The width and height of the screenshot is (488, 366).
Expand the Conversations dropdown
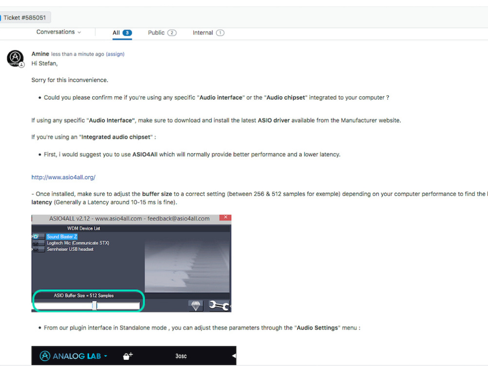(x=59, y=32)
